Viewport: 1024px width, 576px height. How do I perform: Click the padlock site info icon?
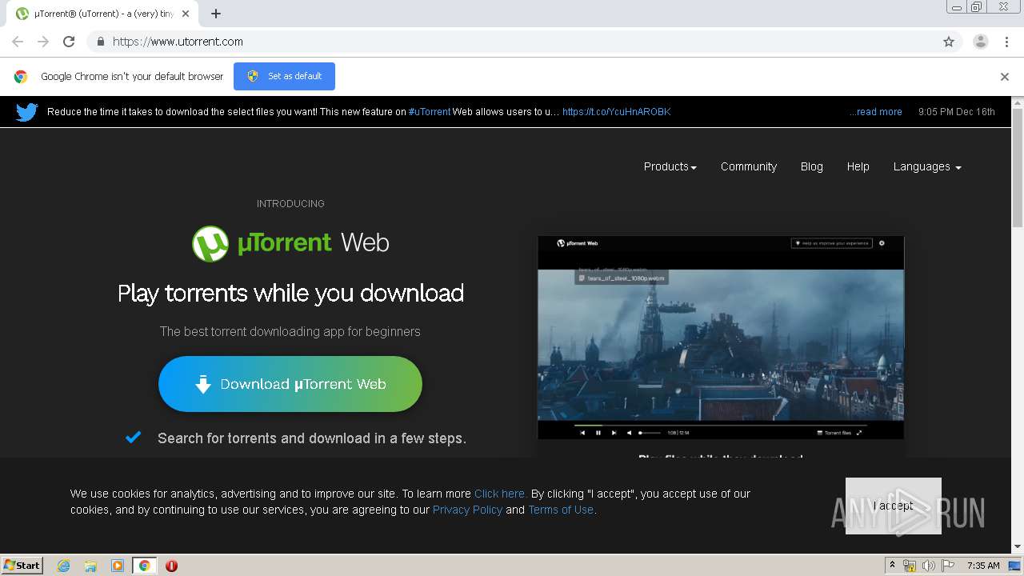pos(100,42)
